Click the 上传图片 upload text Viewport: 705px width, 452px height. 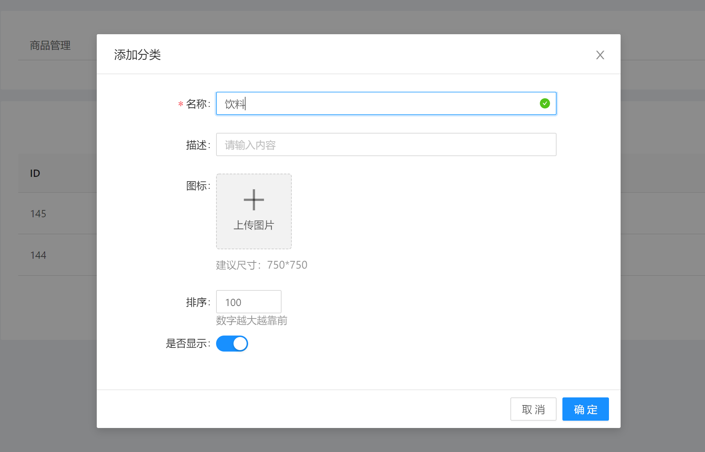point(254,225)
